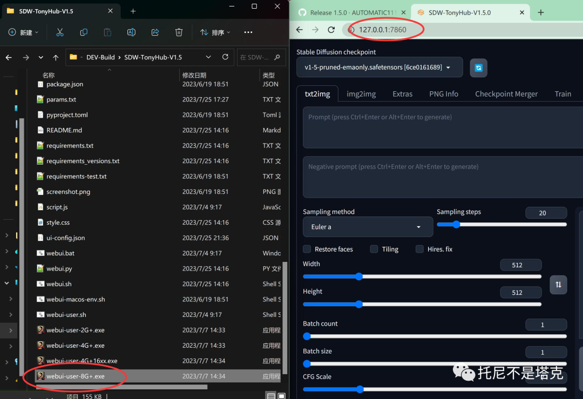Switch to the Train tab
This screenshot has height=399, width=583.
click(x=562, y=94)
